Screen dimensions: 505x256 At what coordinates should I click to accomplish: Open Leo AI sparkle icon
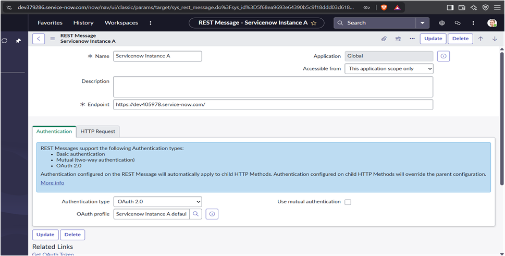click(x=473, y=7)
